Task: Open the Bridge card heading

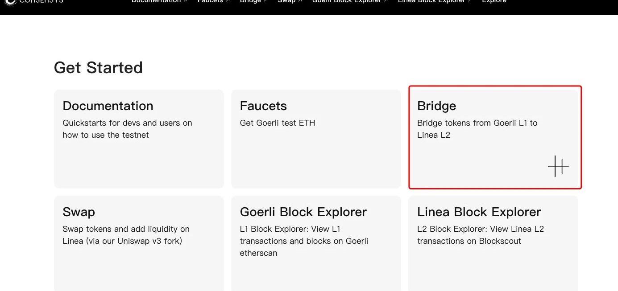Action: point(436,106)
